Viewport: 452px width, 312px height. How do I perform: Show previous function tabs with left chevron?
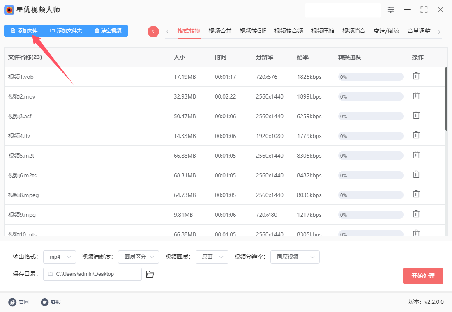(167, 32)
